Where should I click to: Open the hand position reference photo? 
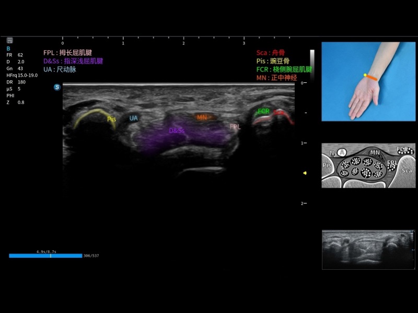368,81
